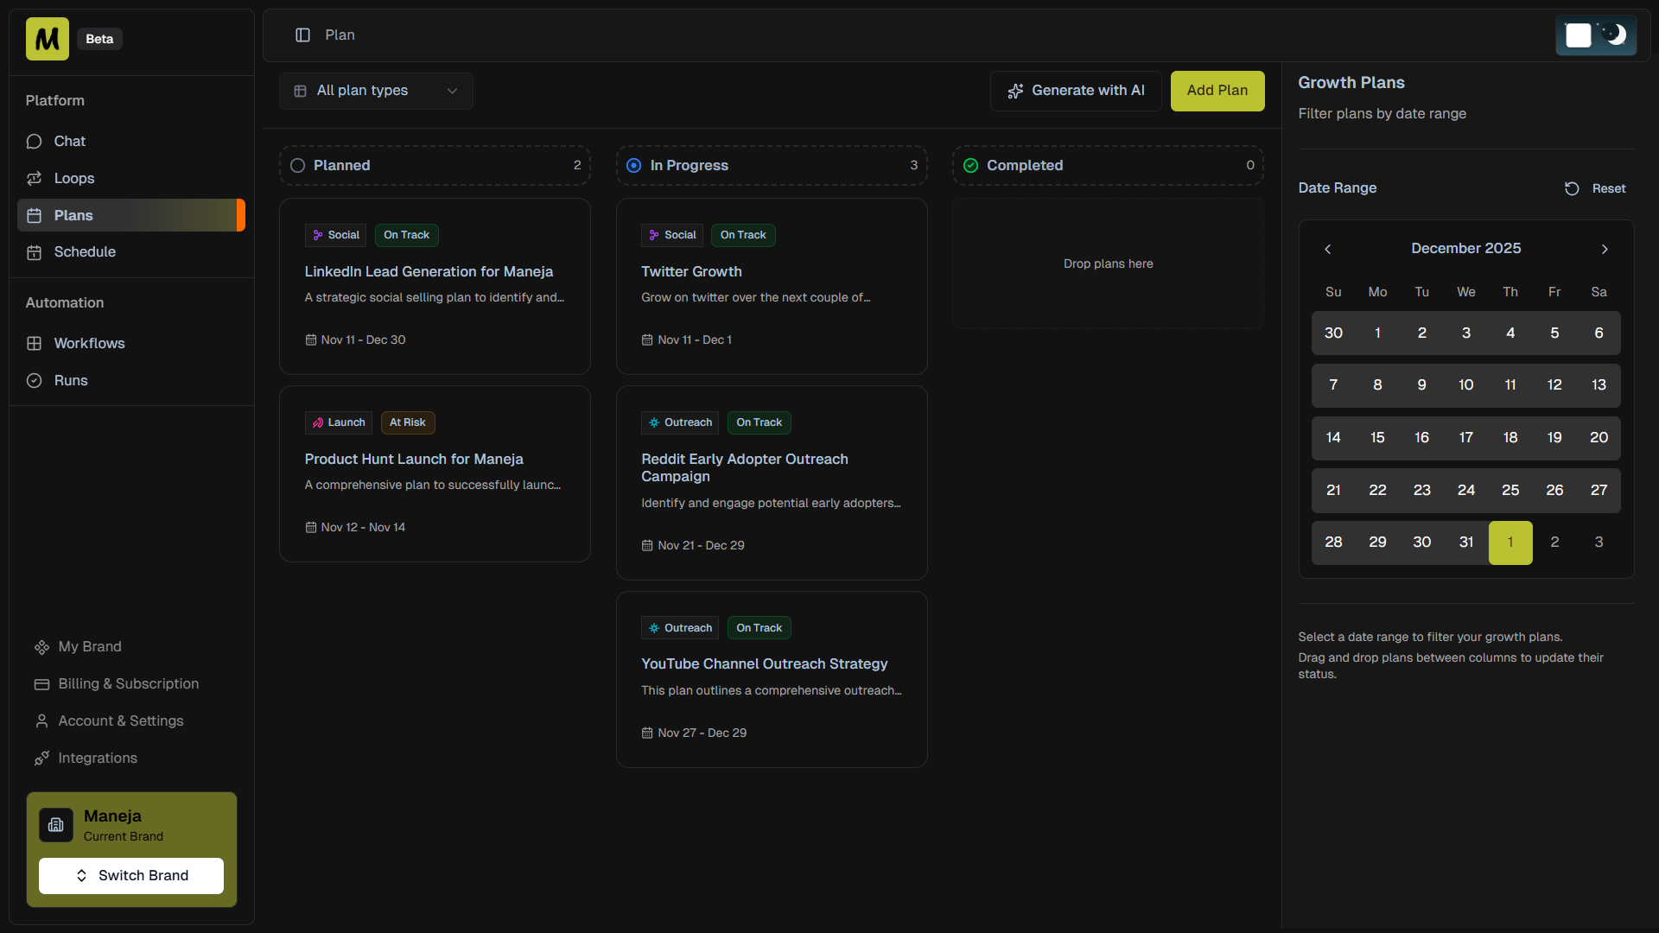
Task: Navigate to Workflows under Automation
Action: [89, 343]
